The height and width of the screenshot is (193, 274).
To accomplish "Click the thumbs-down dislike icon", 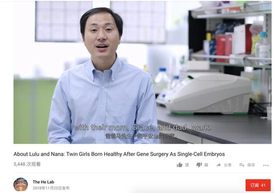I will (x=199, y=165).
